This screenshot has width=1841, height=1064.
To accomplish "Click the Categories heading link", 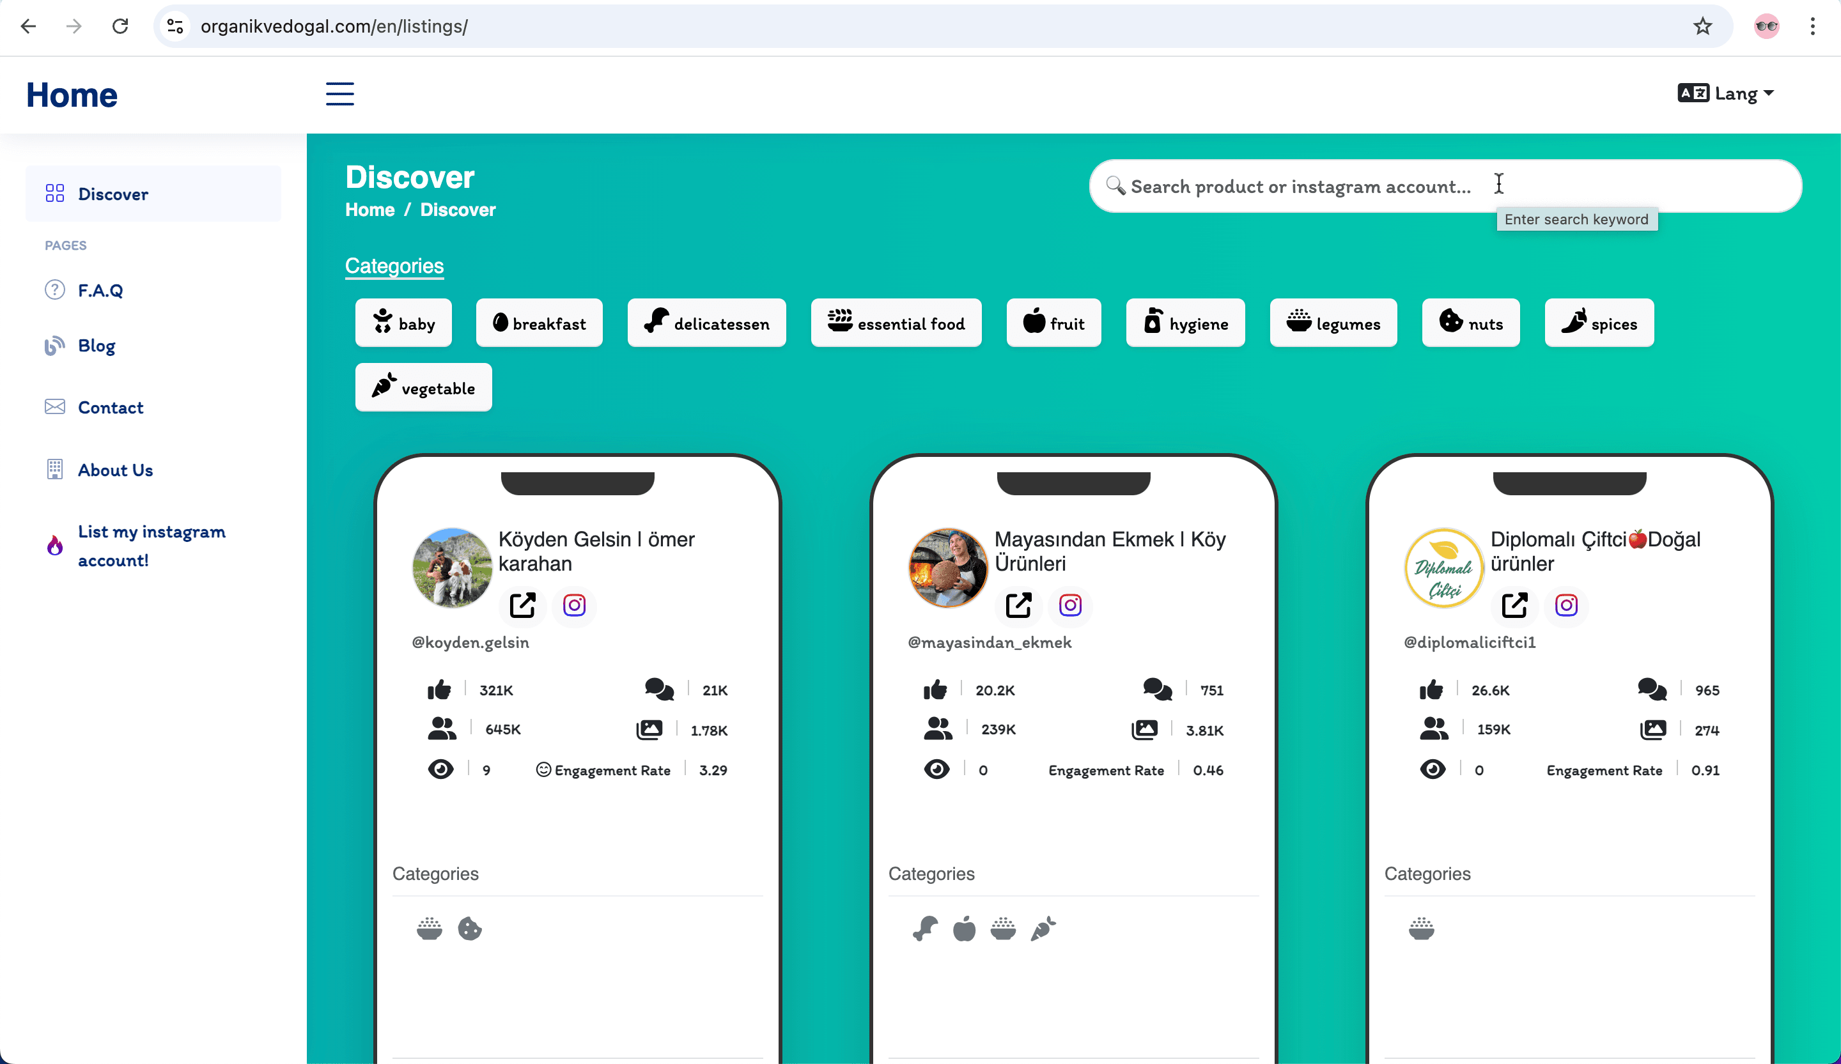I will tap(394, 266).
